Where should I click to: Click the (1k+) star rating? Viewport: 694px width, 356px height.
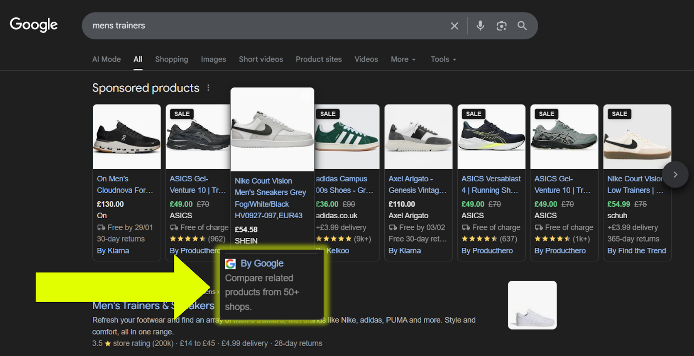[562, 239]
